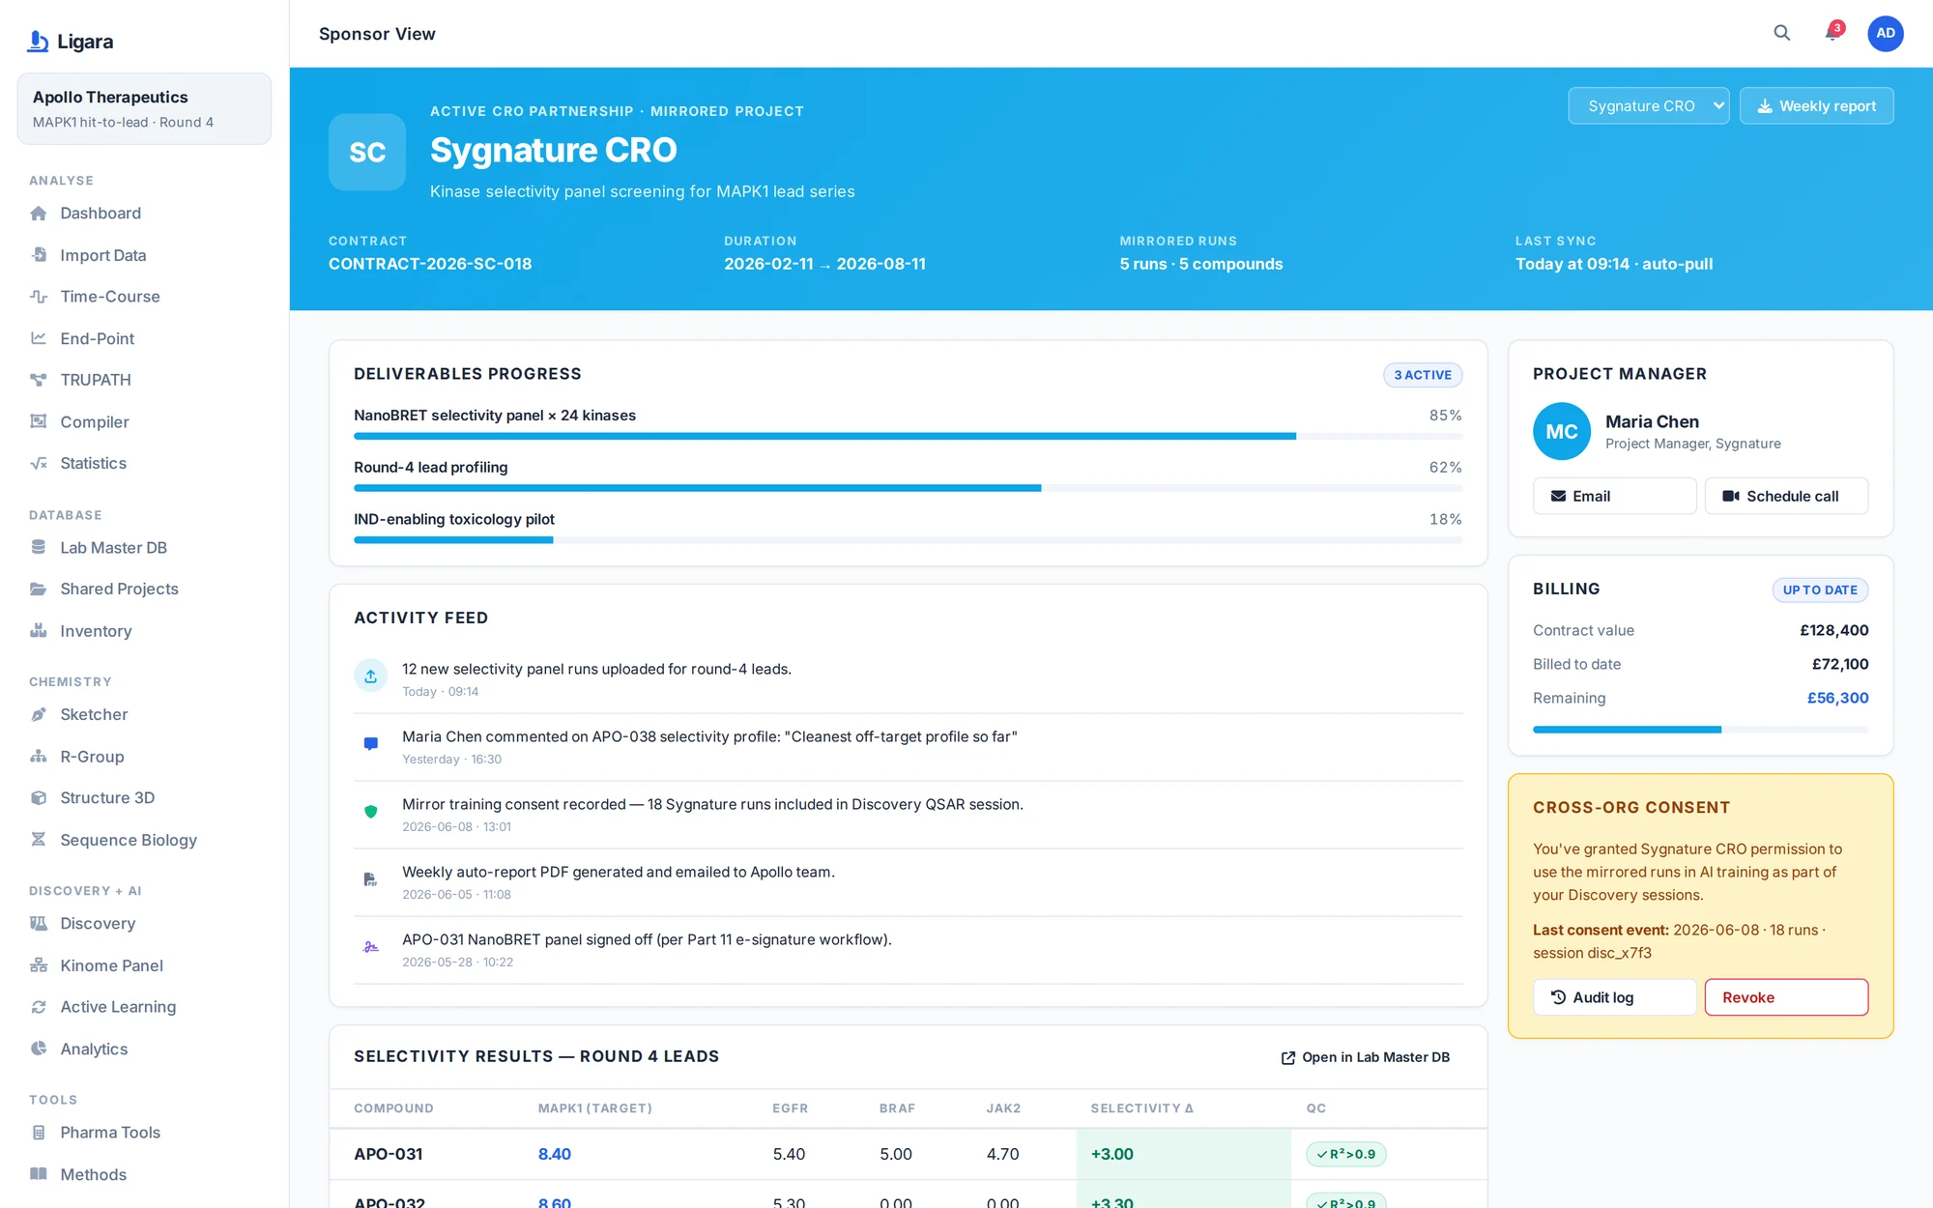Viewport: 1933px width, 1208px height.
Task: Click the SC partner logo tile
Action: (x=367, y=152)
